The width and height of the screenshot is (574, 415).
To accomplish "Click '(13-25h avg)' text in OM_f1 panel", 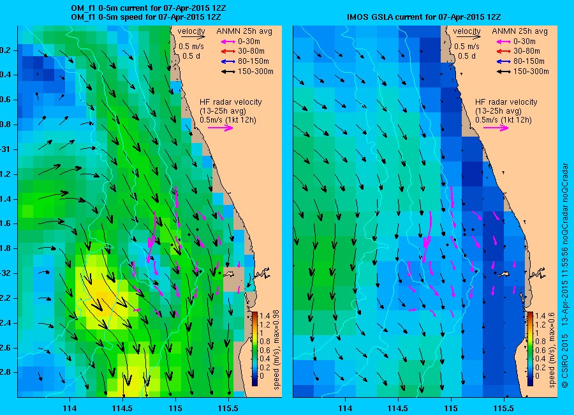I will pyautogui.click(x=223, y=111).
